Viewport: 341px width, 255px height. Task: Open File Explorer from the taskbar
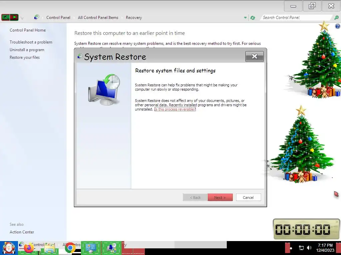point(49,248)
